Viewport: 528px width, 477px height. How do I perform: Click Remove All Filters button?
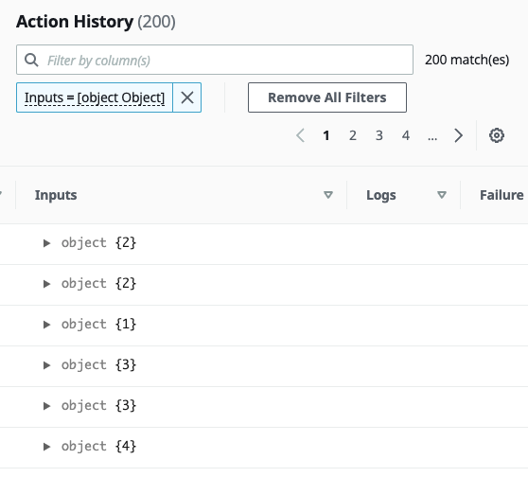[327, 97]
